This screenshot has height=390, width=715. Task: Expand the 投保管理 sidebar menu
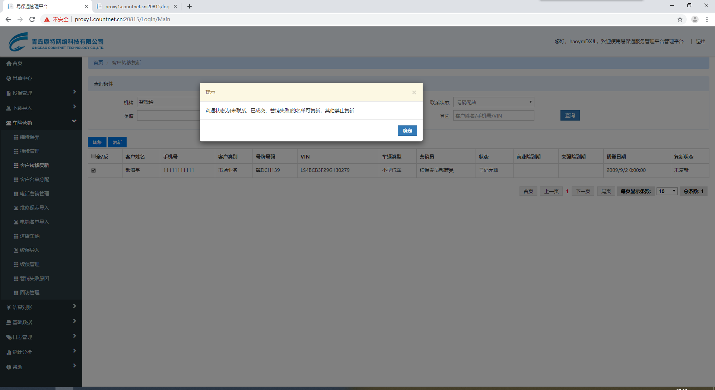click(x=41, y=93)
